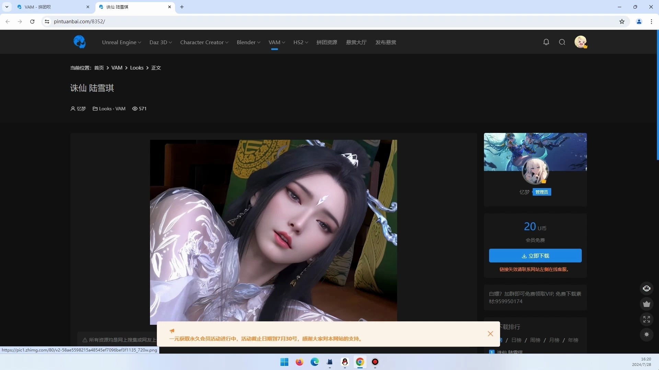Open the Chrome three-dot menu

coord(651,22)
